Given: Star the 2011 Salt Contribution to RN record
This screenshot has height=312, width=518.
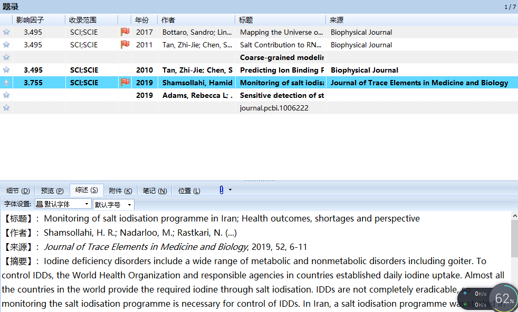Looking at the screenshot, I should click(x=6, y=45).
